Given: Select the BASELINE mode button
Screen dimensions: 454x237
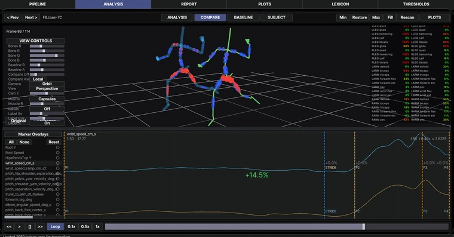Looking at the screenshot, I should [243, 17].
